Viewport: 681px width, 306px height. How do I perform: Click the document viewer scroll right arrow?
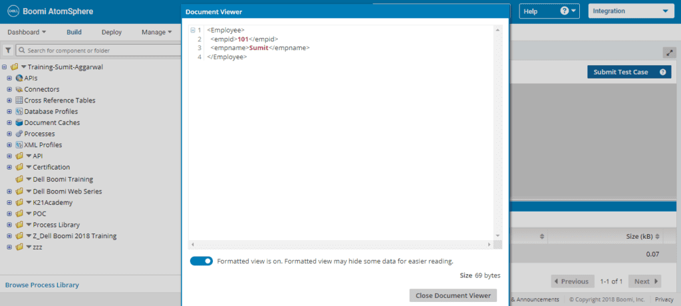tap(490, 244)
